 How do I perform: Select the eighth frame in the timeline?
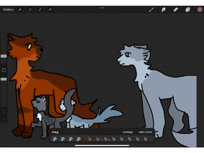[x=111, y=139]
